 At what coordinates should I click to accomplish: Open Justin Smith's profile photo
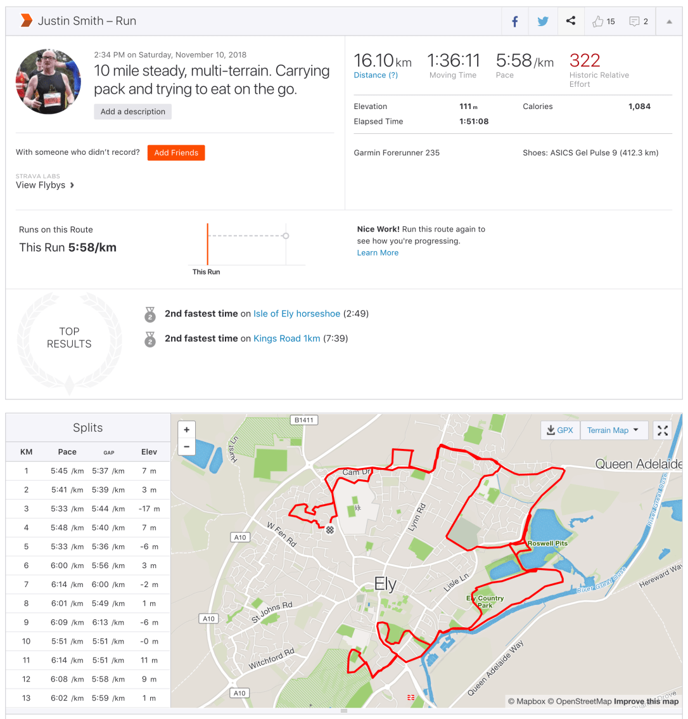48,81
